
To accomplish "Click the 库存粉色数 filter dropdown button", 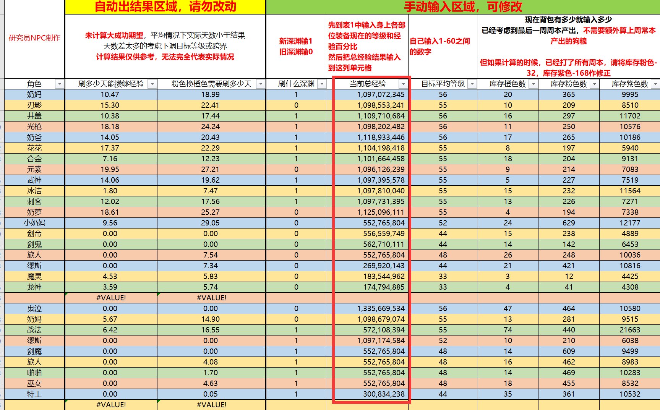I will click(594, 84).
